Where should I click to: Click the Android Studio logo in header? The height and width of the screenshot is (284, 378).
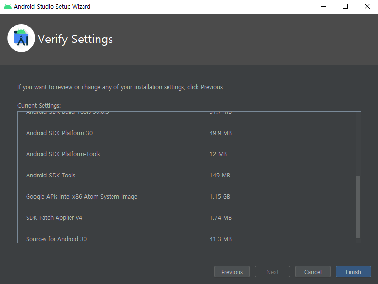coord(21,38)
